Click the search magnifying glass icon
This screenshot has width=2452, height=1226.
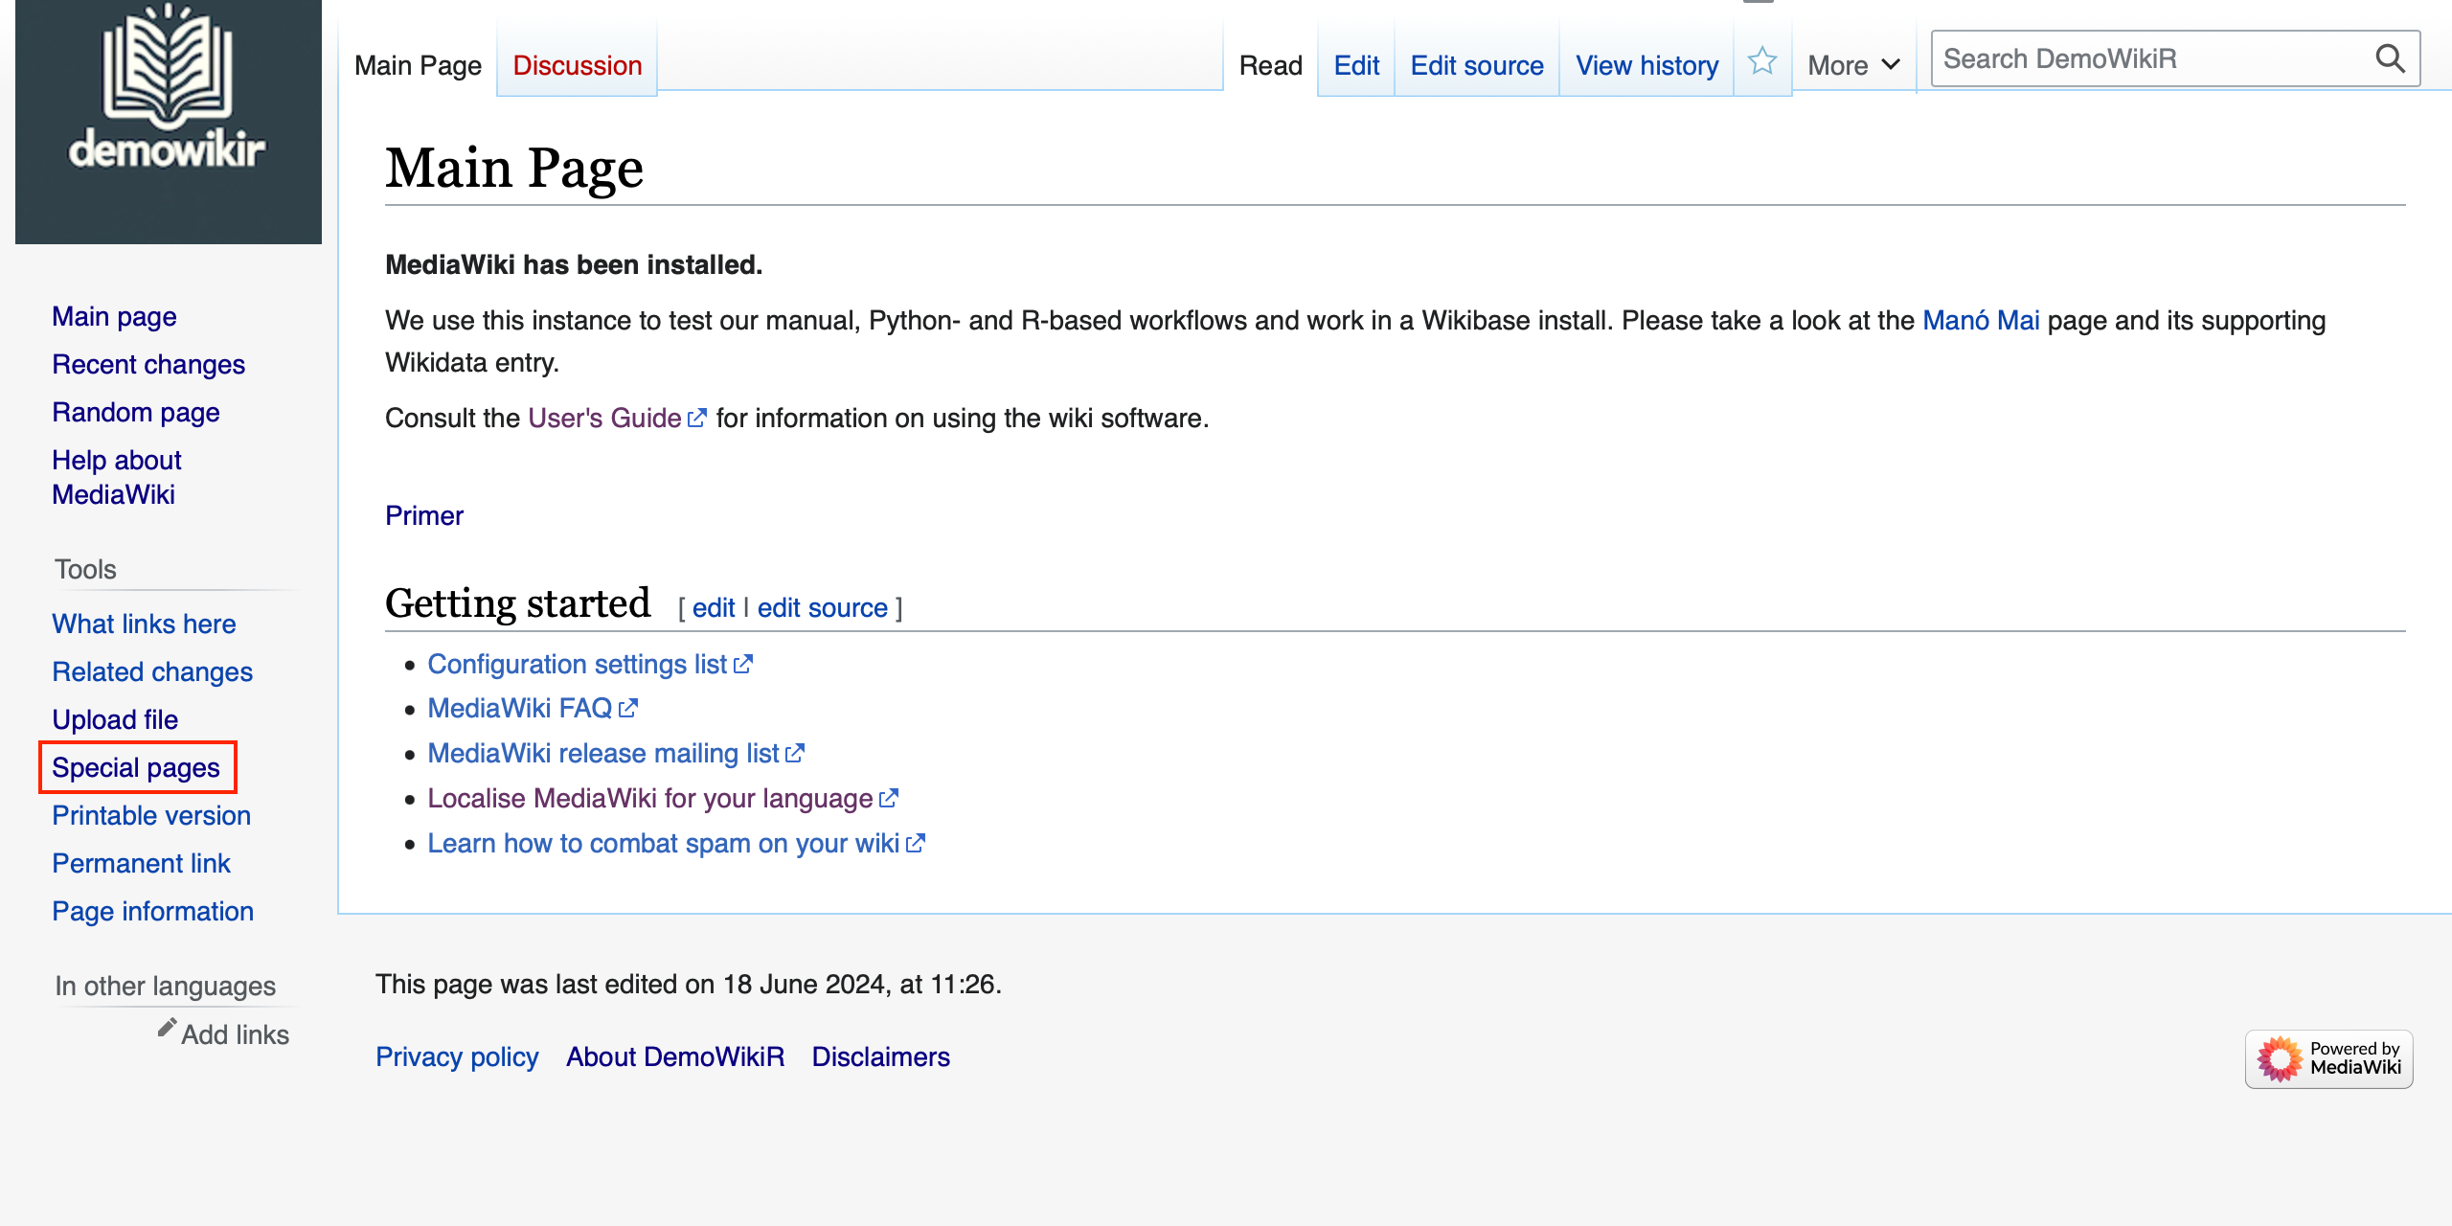2390,59
